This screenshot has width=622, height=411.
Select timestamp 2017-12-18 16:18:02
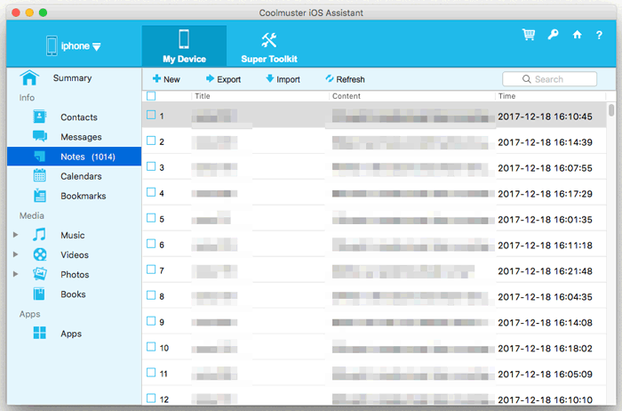545,348
